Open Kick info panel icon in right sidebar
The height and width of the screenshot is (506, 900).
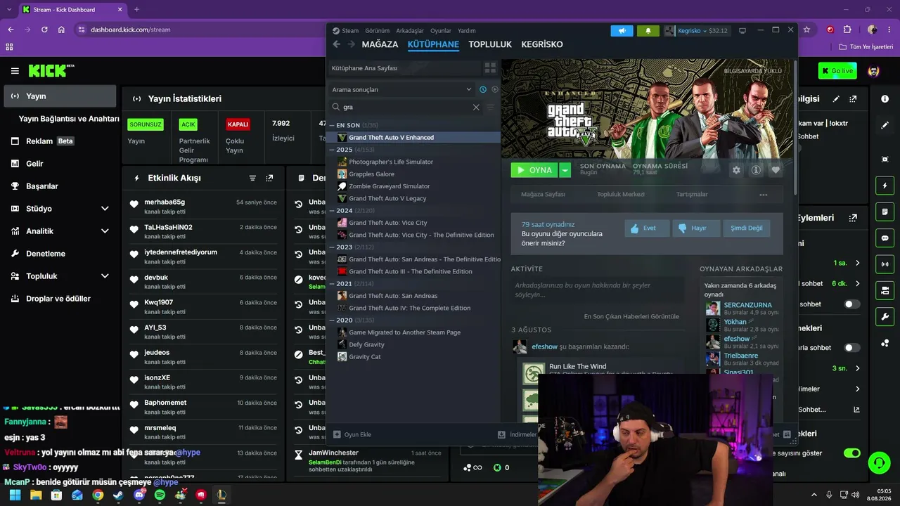[x=885, y=99]
